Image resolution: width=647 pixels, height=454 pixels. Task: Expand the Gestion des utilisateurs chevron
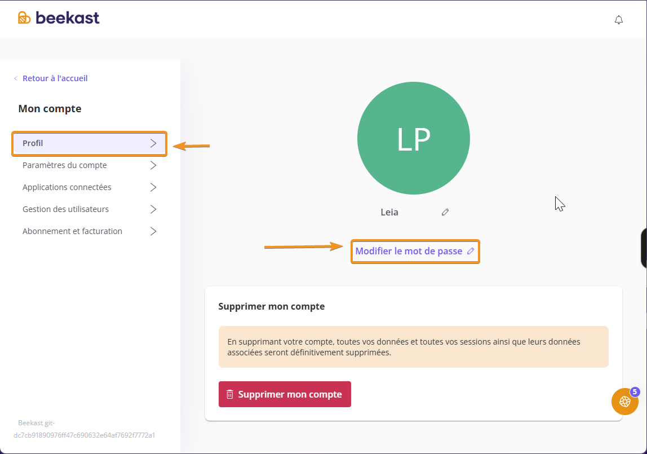(153, 209)
